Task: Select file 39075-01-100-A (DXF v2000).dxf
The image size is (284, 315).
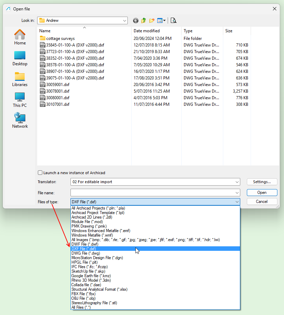Action: coord(72,78)
